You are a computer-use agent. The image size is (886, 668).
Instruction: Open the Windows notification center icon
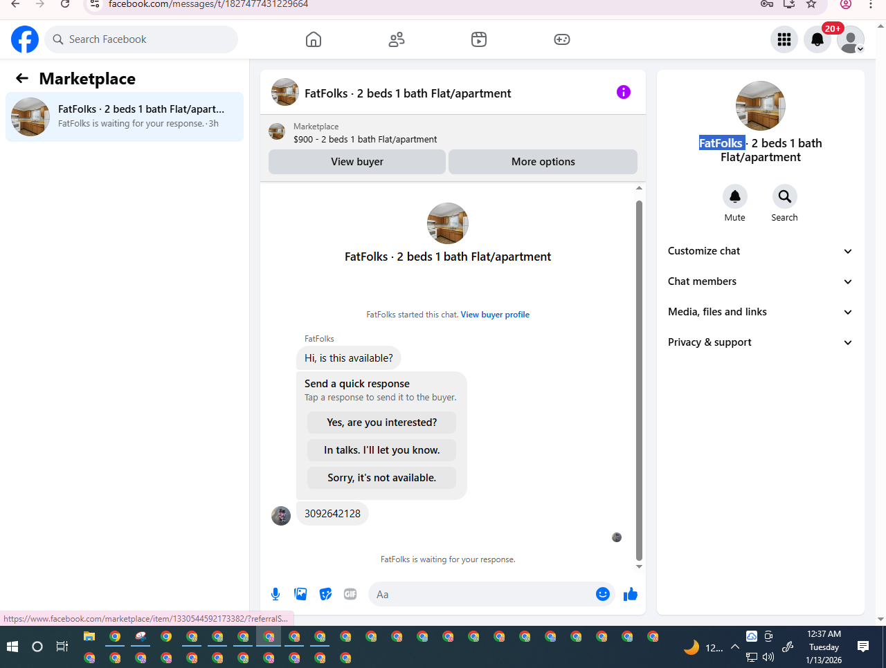pos(863,647)
